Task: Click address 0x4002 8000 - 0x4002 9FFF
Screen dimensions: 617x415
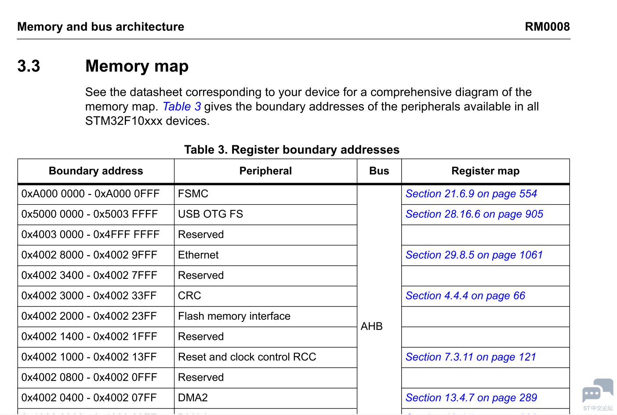Action: [x=89, y=255]
